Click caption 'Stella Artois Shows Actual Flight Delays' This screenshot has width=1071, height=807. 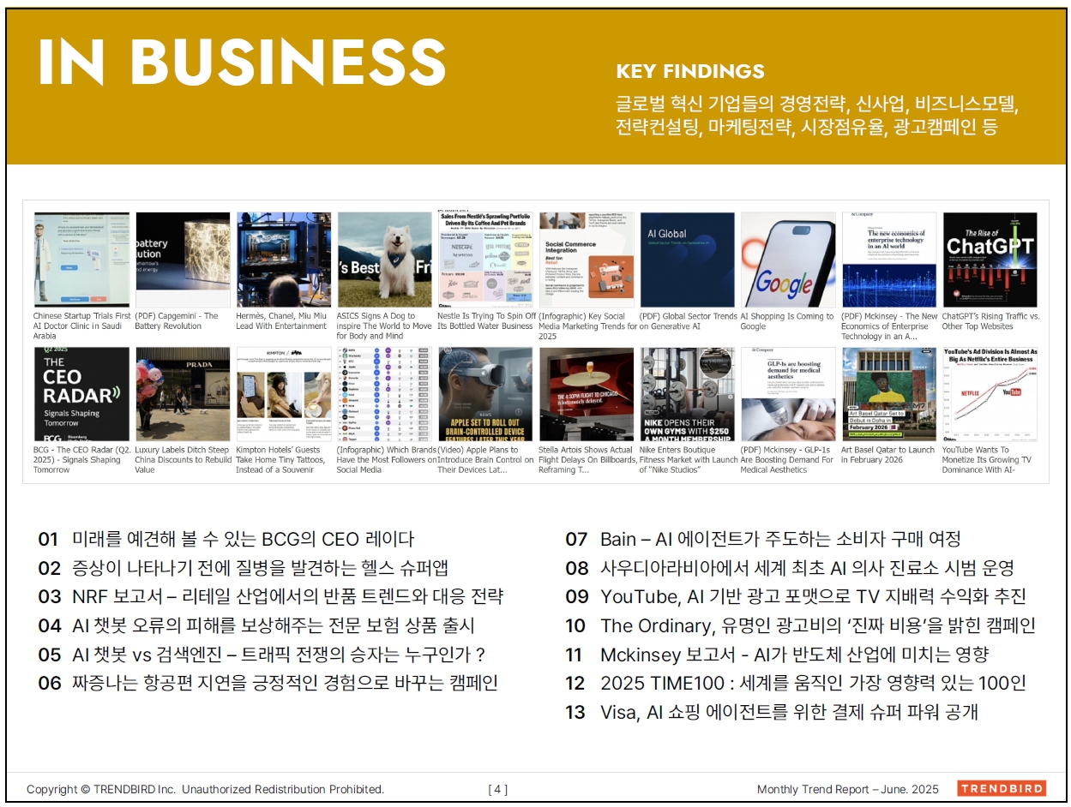tap(587, 460)
